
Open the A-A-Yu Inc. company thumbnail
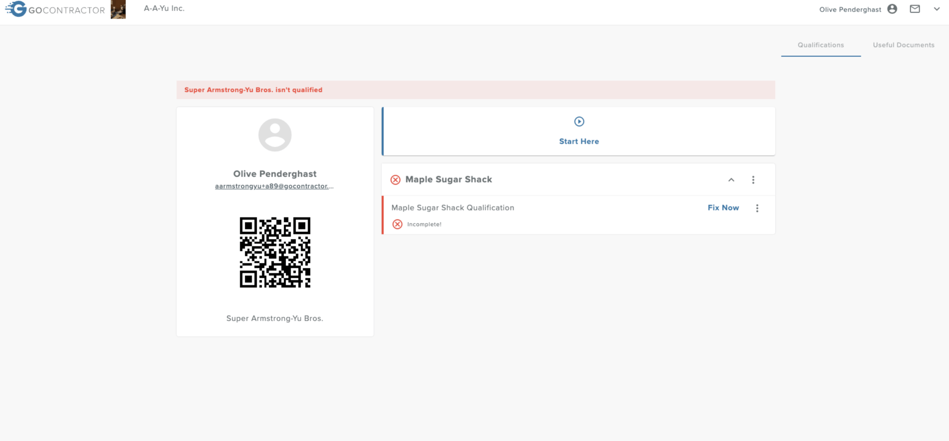pos(118,9)
